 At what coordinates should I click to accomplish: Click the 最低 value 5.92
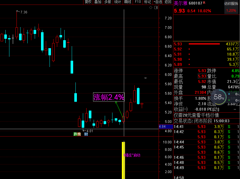[x=202, y=82]
